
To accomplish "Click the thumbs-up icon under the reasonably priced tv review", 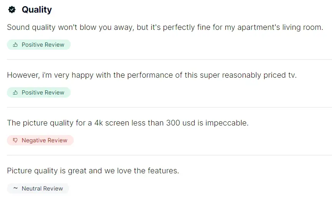I will coord(15,93).
